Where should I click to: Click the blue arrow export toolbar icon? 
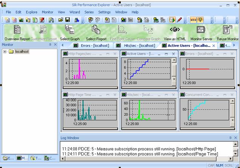pyautogui.click(x=77, y=20)
